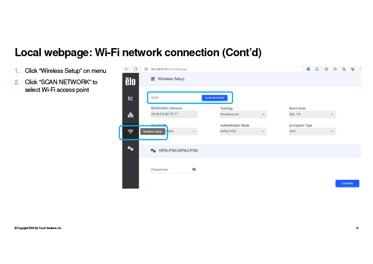Click the CONFIRM button
This screenshot has height=264, width=373.
pyautogui.click(x=347, y=183)
